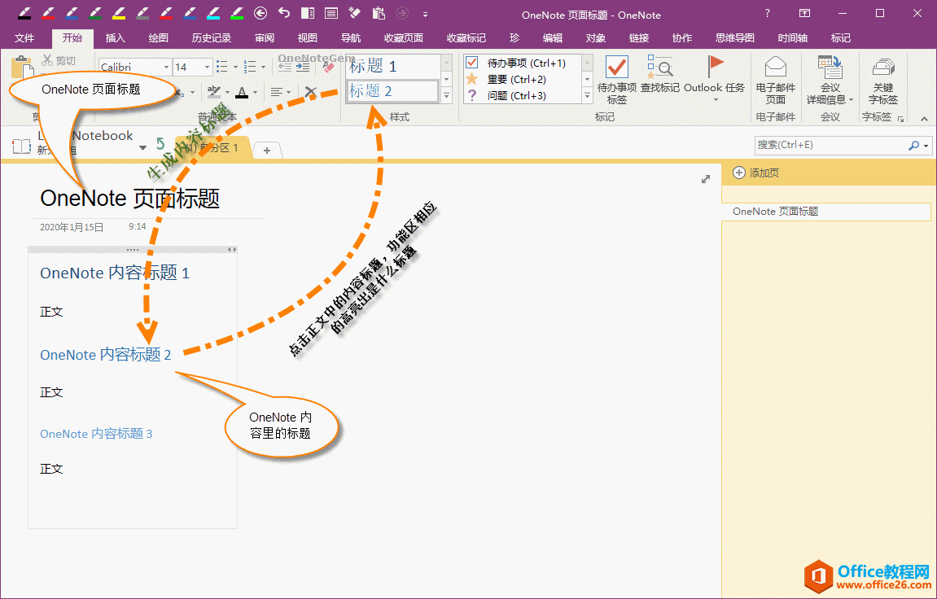
Task: Click inside the 搜索(Ctrl+E) search box
Action: coord(822,145)
